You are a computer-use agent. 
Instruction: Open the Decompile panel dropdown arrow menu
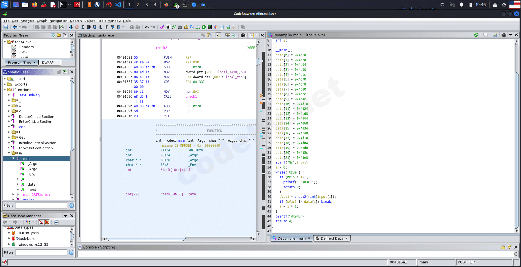click(510, 35)
